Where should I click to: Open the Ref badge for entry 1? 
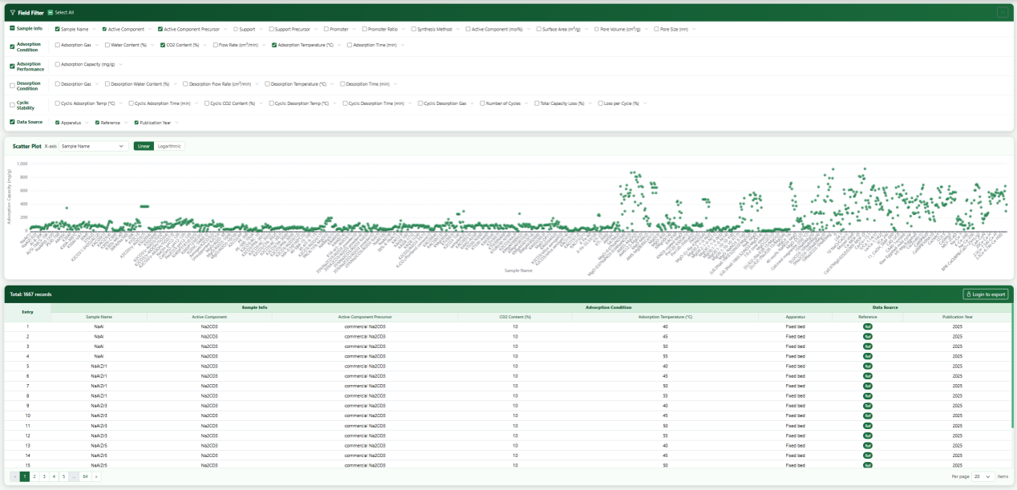[x=867, y=326]
